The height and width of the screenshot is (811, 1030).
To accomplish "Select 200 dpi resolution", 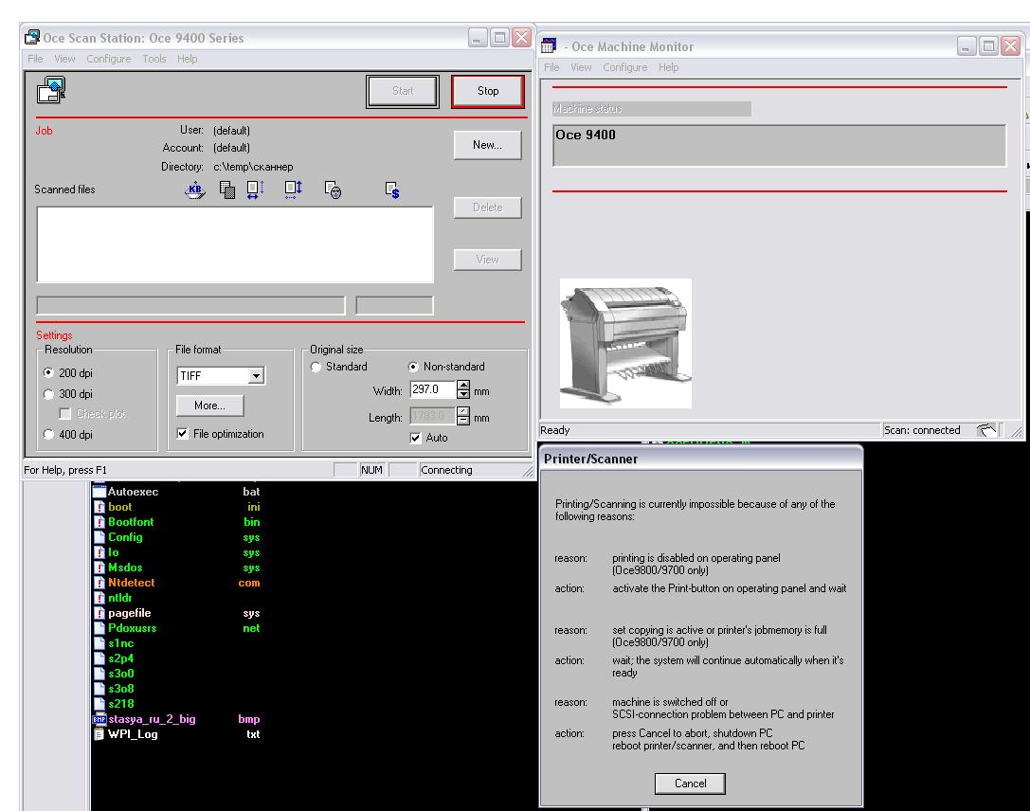I will (x=48, y=373).
